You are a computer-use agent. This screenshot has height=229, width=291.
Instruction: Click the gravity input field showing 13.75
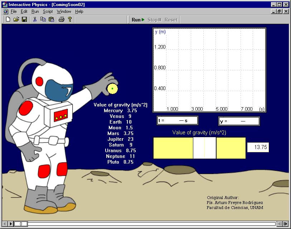pyautogui.click(x=258, y=148)
